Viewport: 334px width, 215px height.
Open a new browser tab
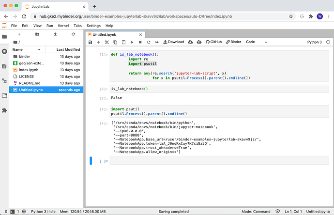pos(94,7)
